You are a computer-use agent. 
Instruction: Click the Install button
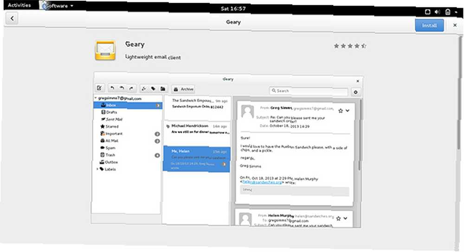point(429,26)
